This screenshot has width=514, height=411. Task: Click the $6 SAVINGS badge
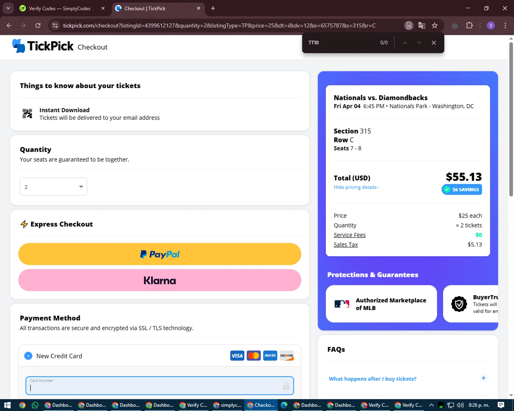click(x=462, y=189)
